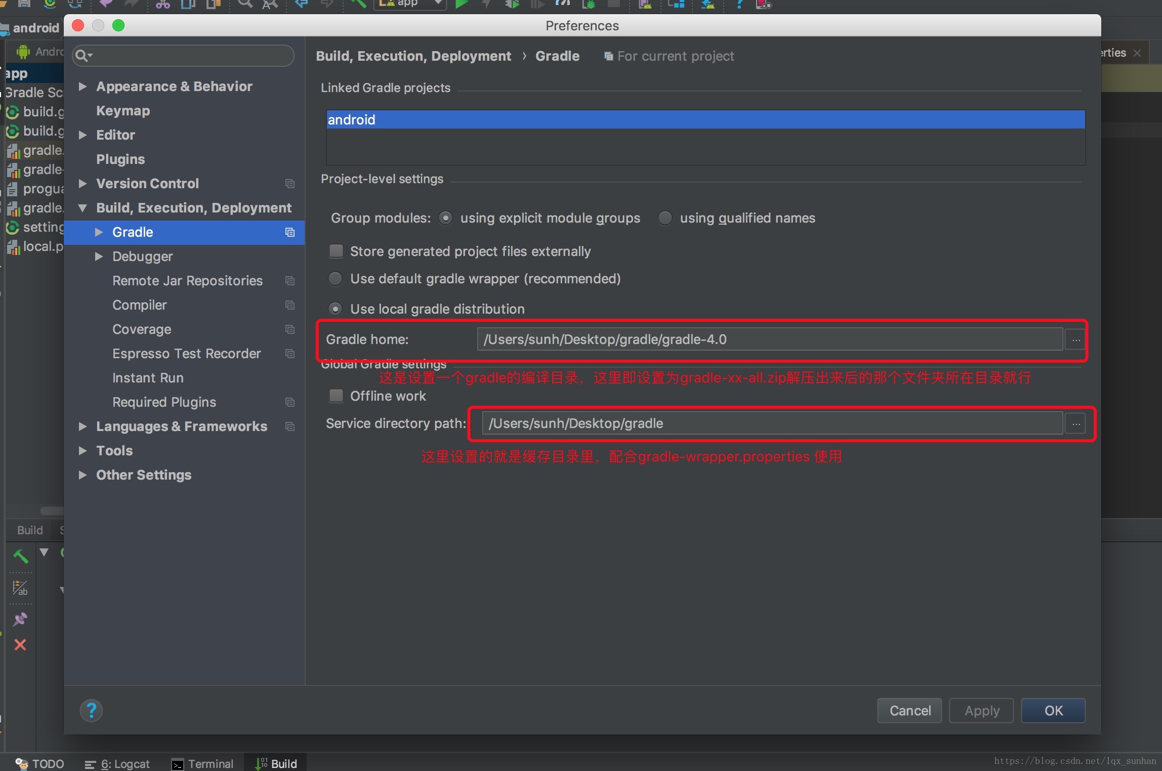Click project-level icon beside Remote Jar Repositories

[290, 281]
